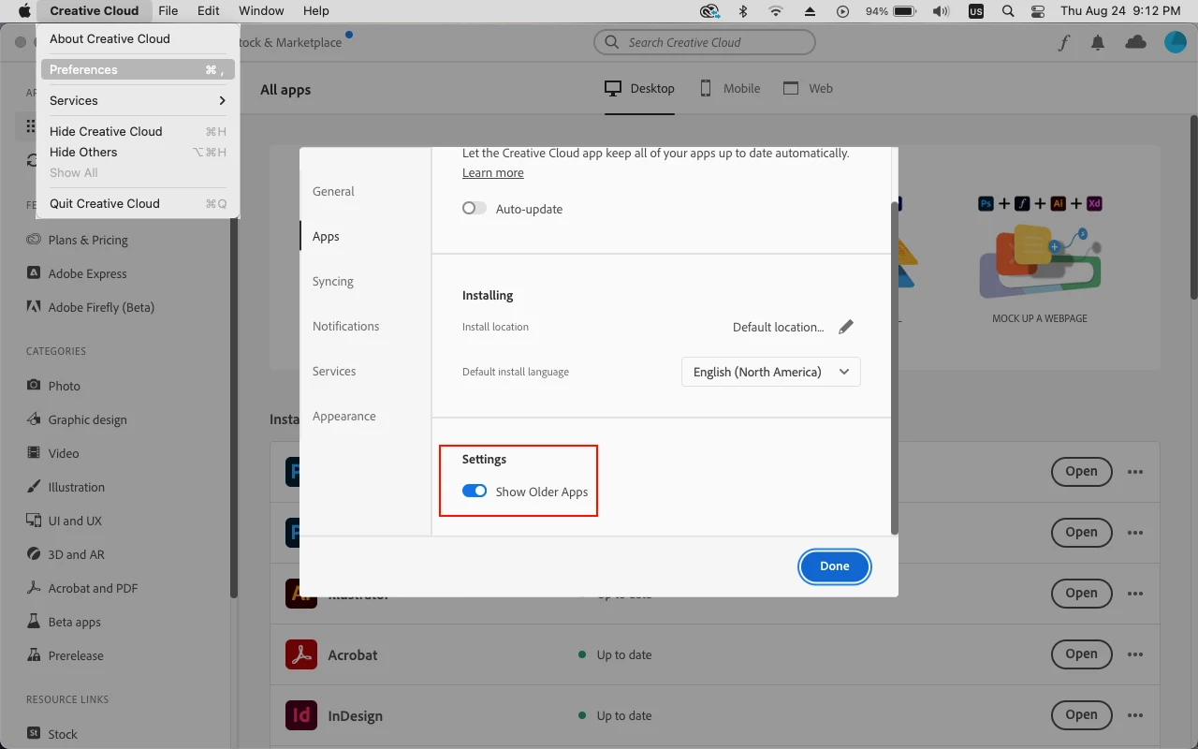Choose Hide Others menu entry
Viewport: 1198px width, 749px height.
138,152
